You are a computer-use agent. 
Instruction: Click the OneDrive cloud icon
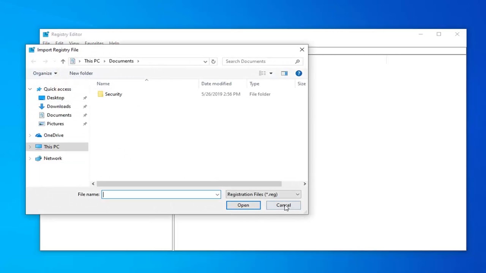tap(38, 135)
